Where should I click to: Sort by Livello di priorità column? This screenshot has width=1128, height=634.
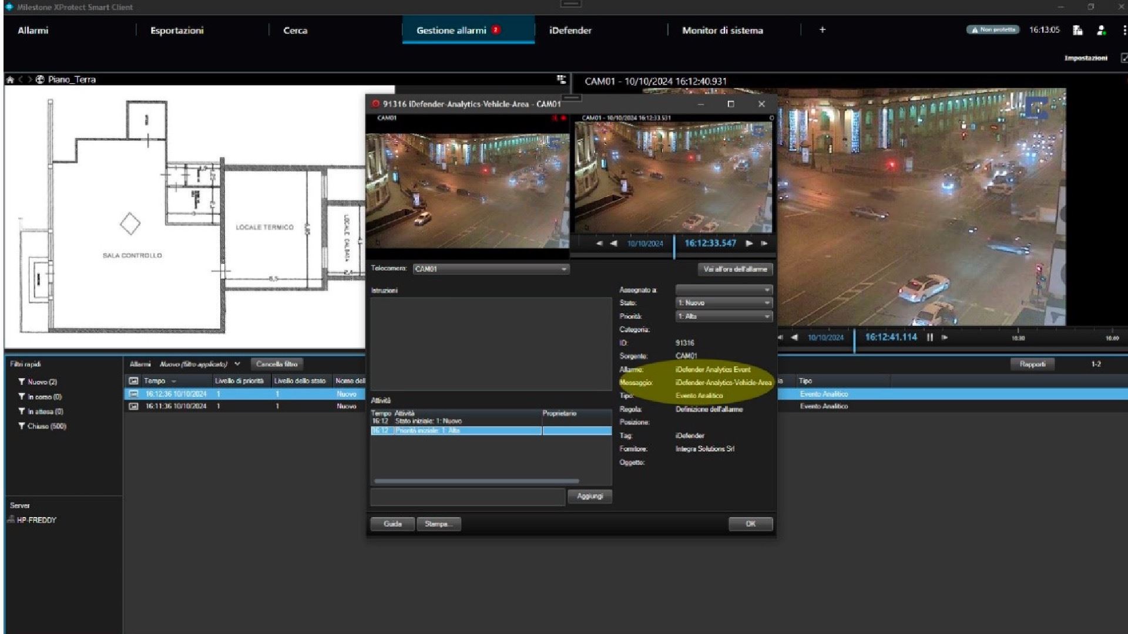pyautogui.click(x=239, y=381)
